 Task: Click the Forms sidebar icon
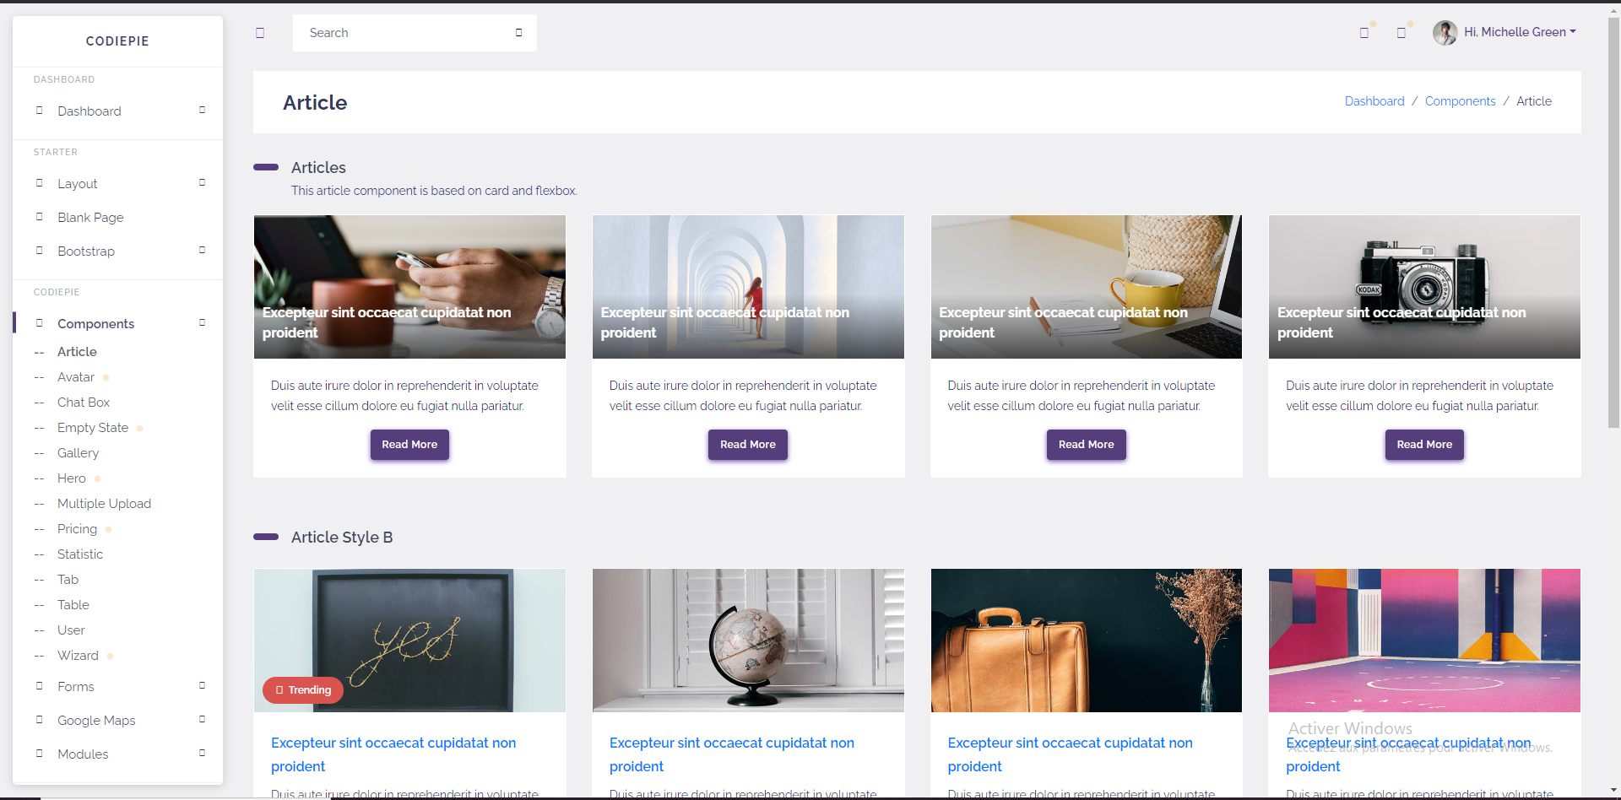pyautogui.click(x=39, y=686)
